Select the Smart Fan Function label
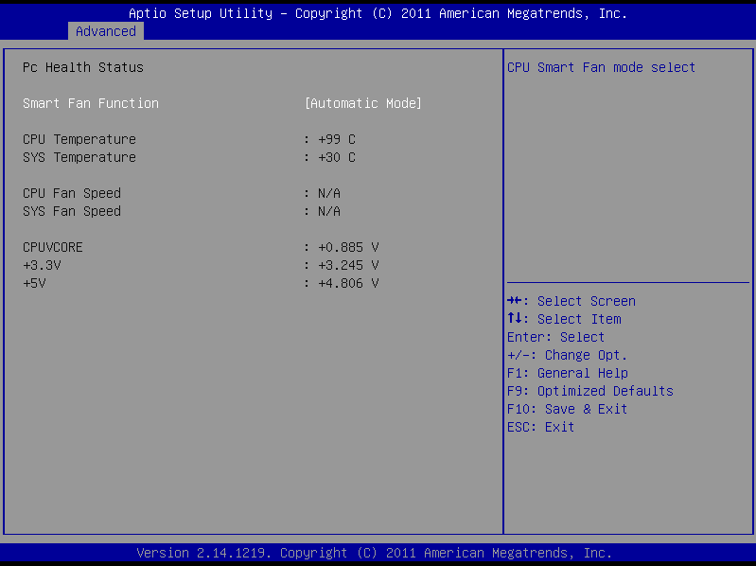Screen dimensions: 756x566 tap(91, 103)
